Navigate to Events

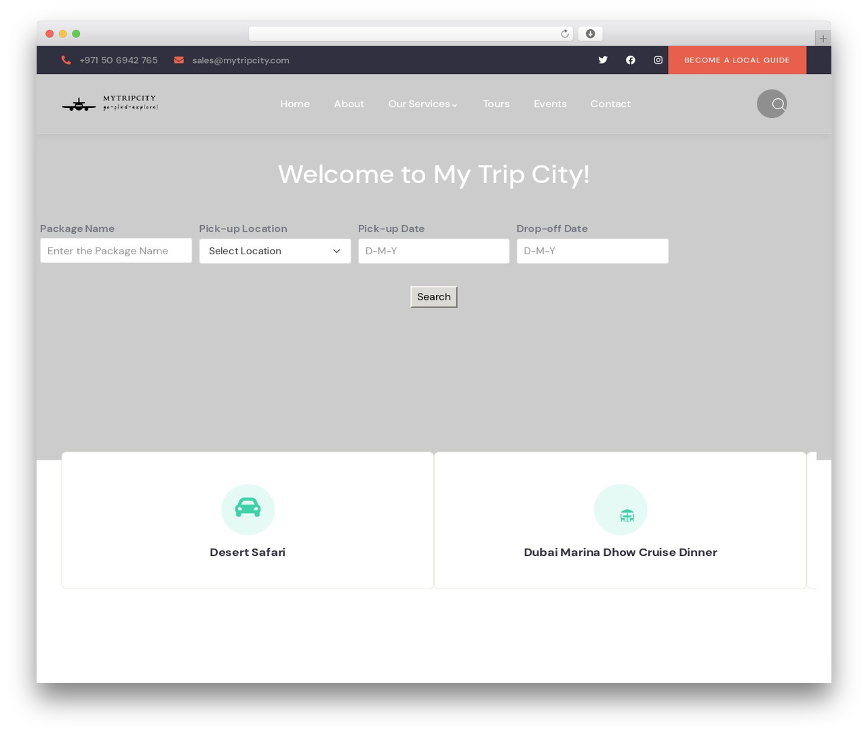tap(550, 104)
